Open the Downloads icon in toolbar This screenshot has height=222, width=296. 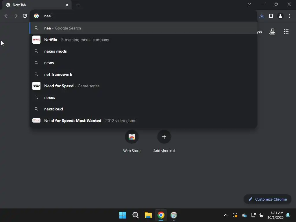pyautogui.click(x=262, y=16)
